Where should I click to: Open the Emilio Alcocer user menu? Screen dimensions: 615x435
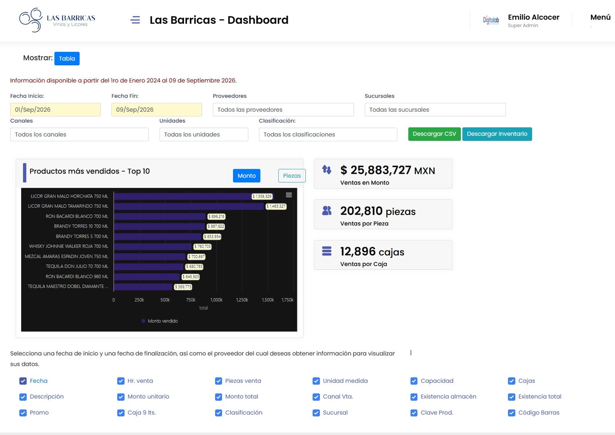coord(533,20)
